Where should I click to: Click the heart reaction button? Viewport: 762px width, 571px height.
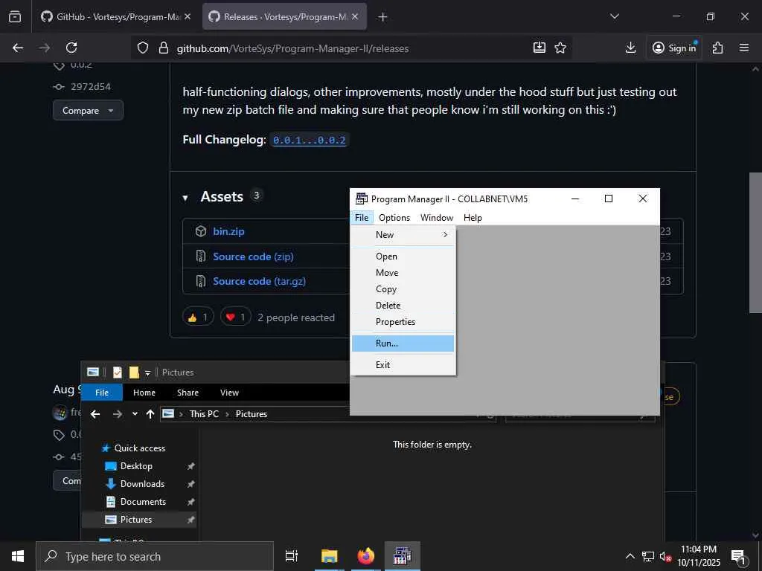[x=236, y=317]
